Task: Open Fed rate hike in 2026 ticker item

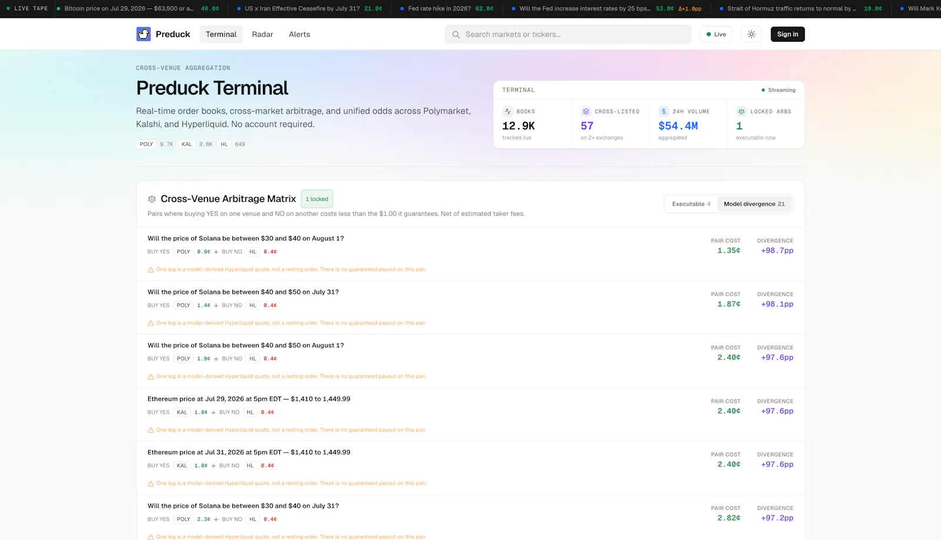Action: tap(446, 9)
